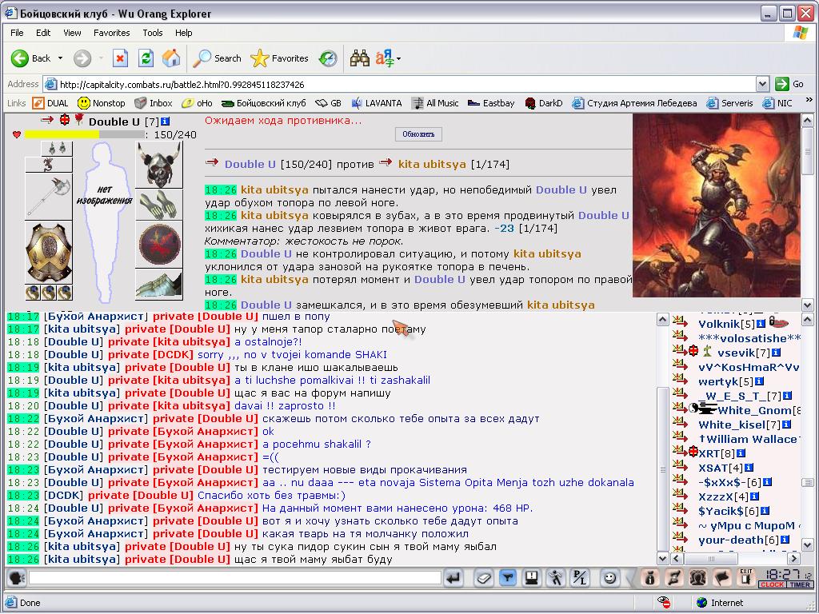Open browsing History icon
Viewport: 819px width, 614px height.
tap(329, 58)
